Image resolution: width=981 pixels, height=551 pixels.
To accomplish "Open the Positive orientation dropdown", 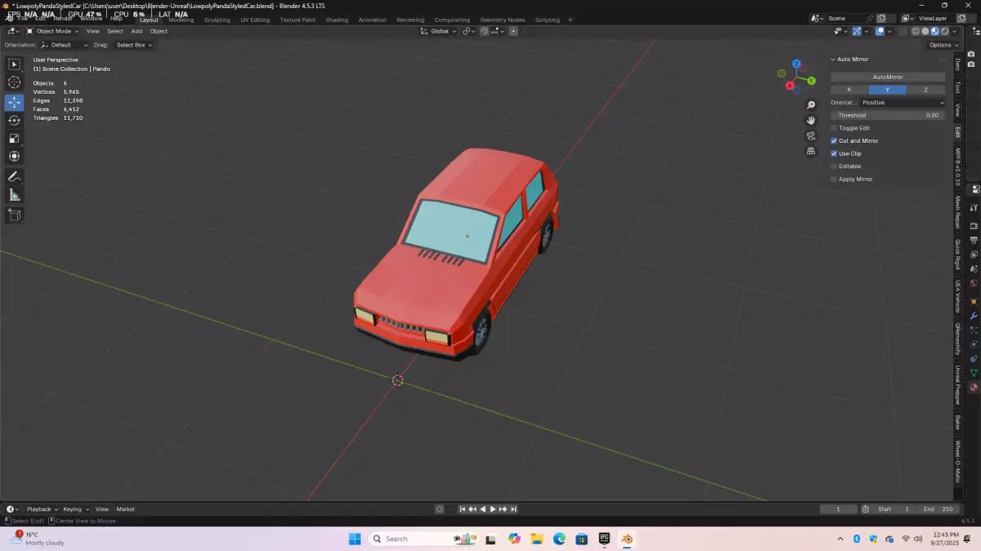I will 902,103.
